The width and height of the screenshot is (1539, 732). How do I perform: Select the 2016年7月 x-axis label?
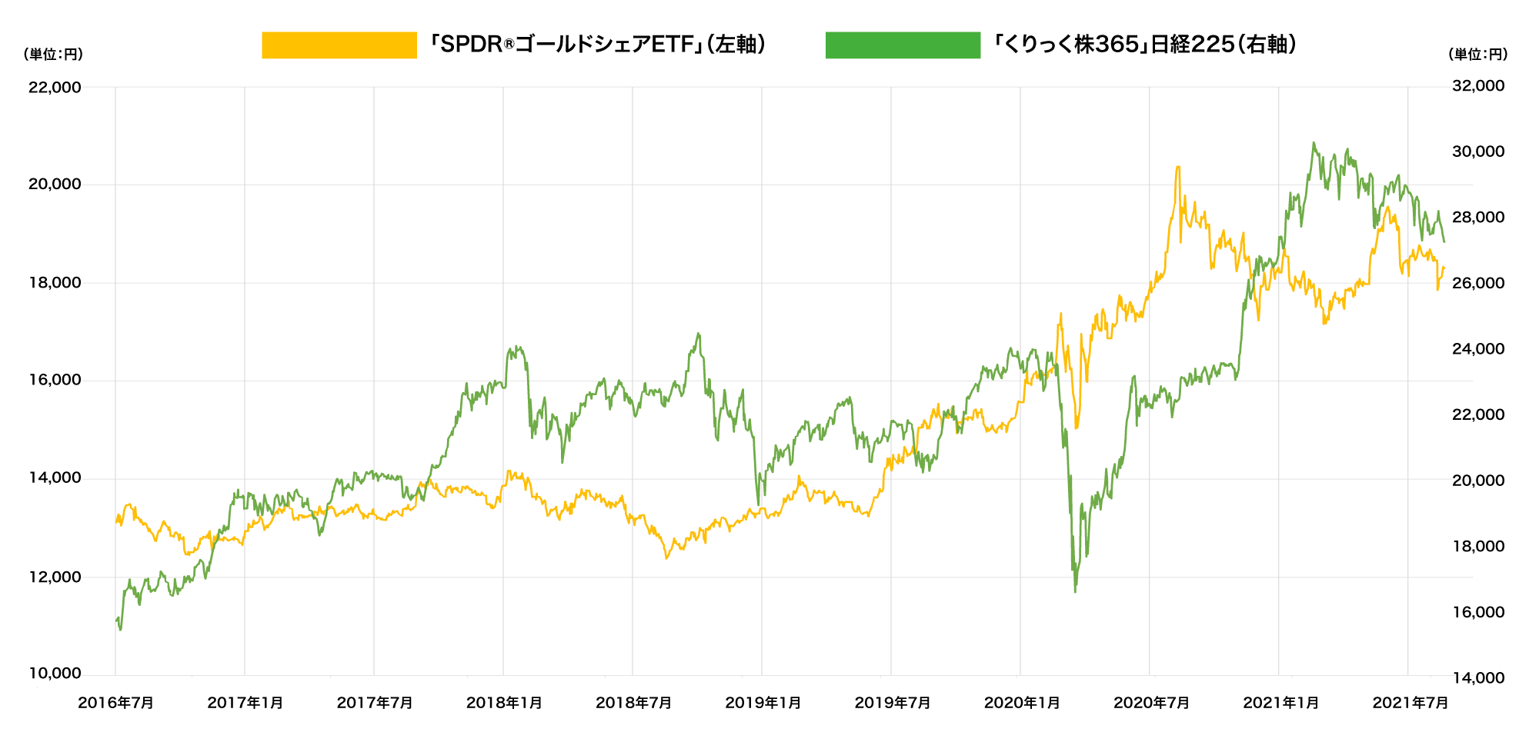[115, 703]
